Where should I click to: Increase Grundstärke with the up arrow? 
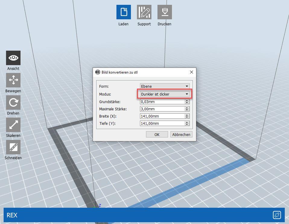[x=187, y=100]
